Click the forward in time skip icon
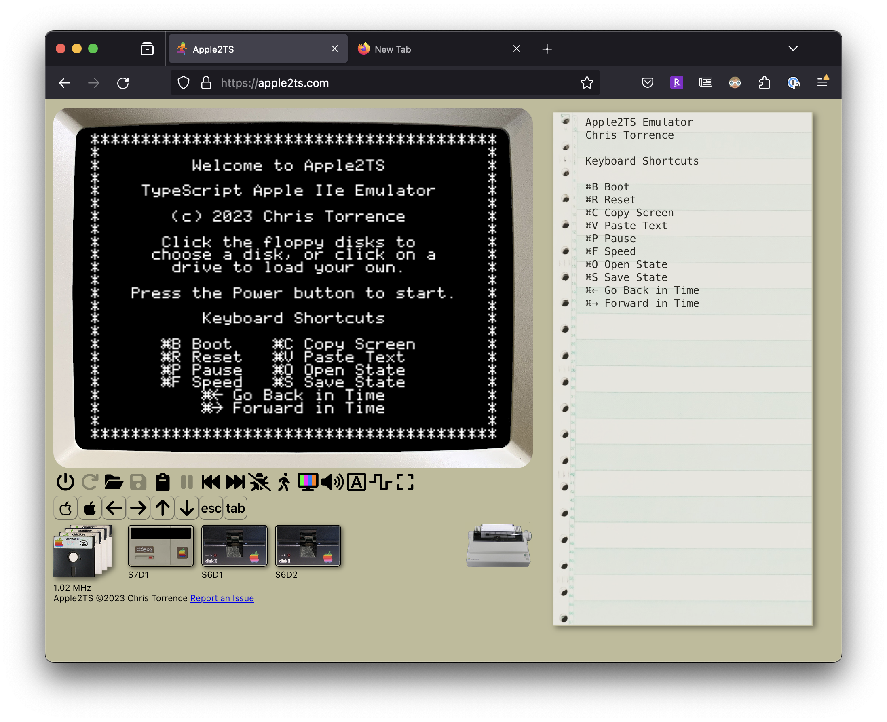Screen dimensions: 887x722 click(235, 482)
